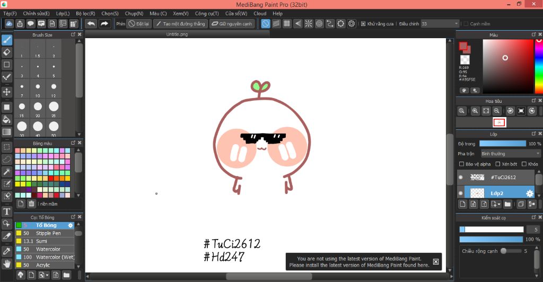This screenshot has width=543, height=282.
Task: Click the Redo arrow in toolbar
Action: (104, 23)
